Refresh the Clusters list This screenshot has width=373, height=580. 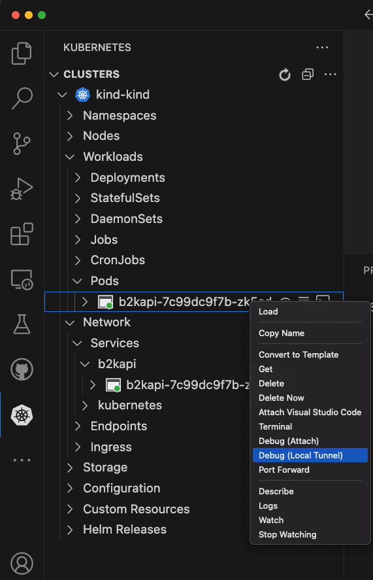tap(285, 75)
